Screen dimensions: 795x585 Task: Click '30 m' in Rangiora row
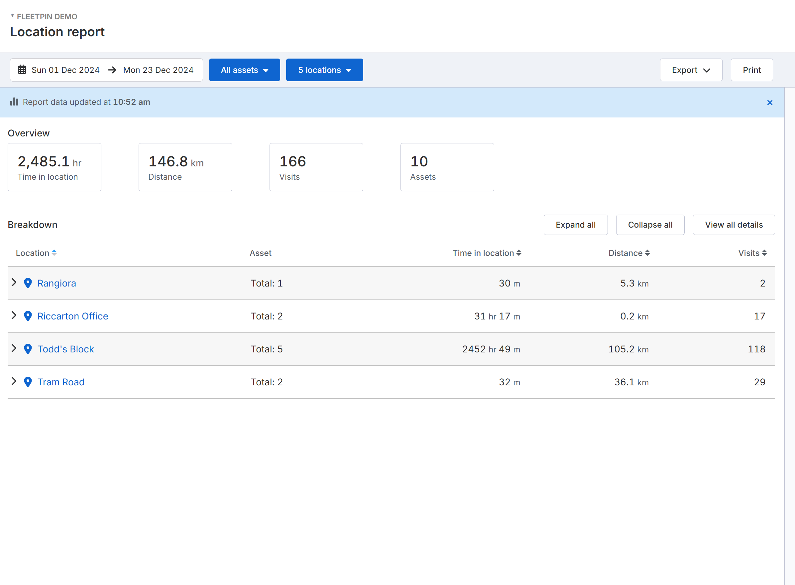click(x=510, y=283)
